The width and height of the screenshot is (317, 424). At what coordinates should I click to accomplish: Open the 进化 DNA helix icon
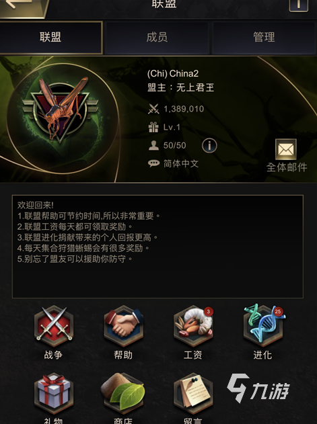pyautogui.click(x=263, y=327)
